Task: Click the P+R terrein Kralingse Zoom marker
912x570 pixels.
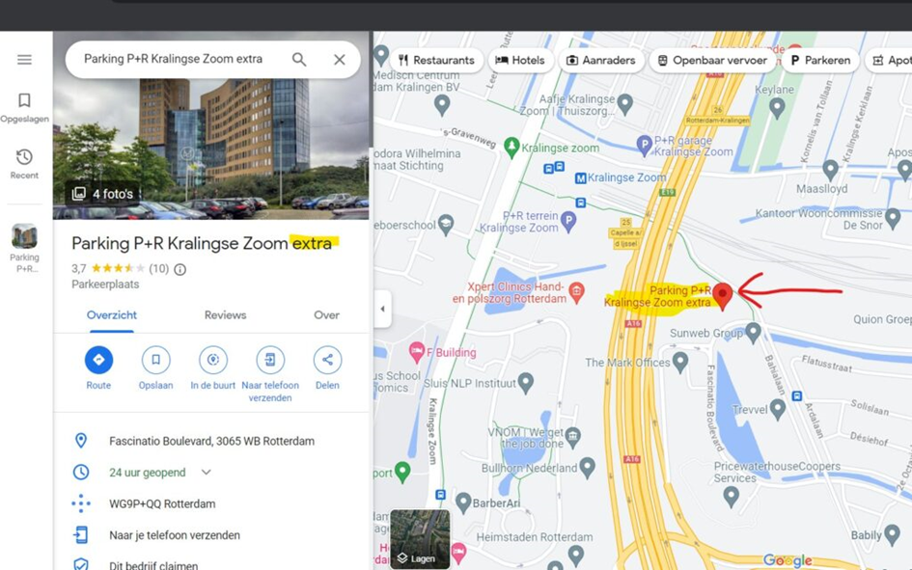Action: pos(568,221)
